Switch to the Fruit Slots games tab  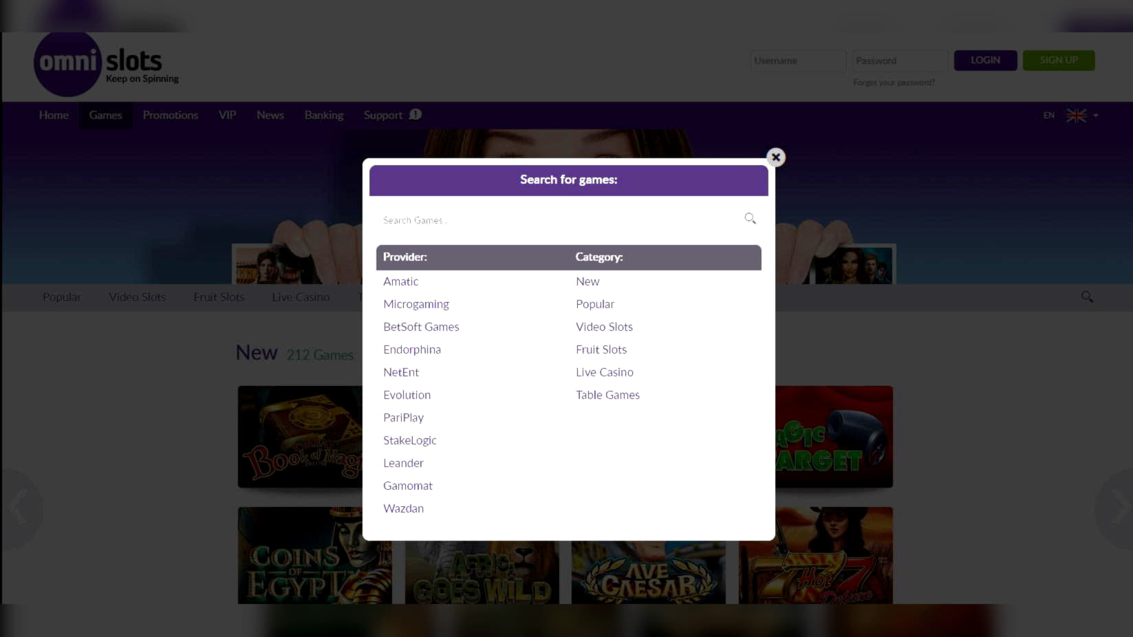(219, 297)
